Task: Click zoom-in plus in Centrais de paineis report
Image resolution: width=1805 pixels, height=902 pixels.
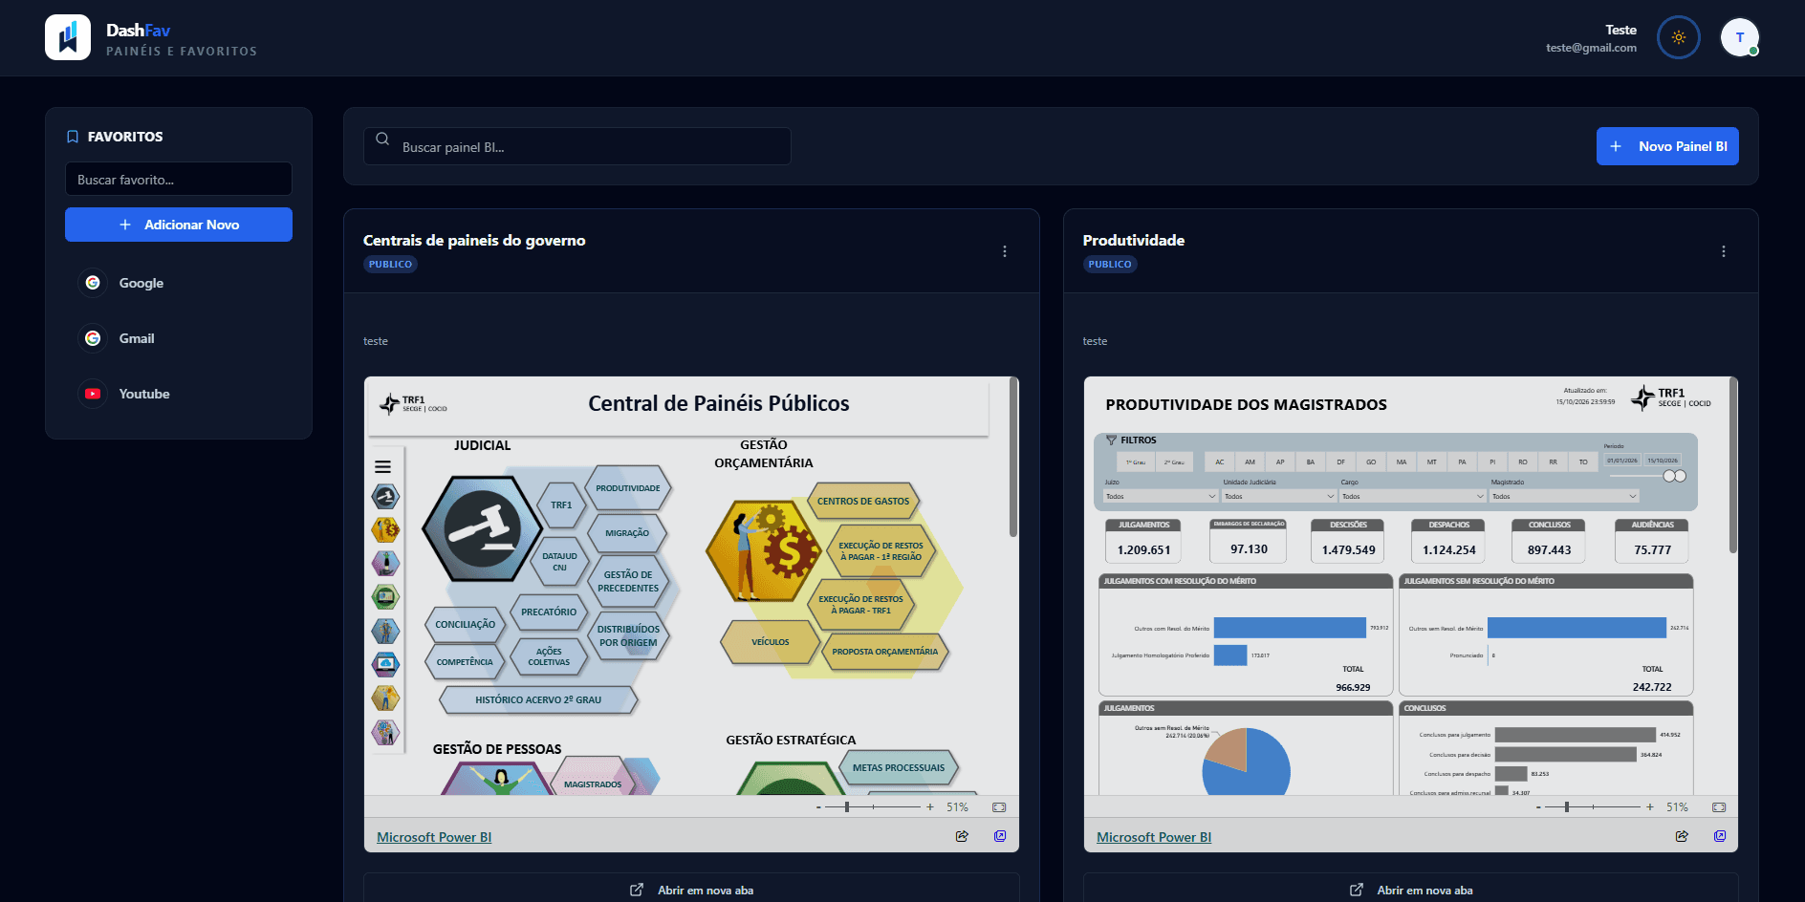Action: [930, 807]
